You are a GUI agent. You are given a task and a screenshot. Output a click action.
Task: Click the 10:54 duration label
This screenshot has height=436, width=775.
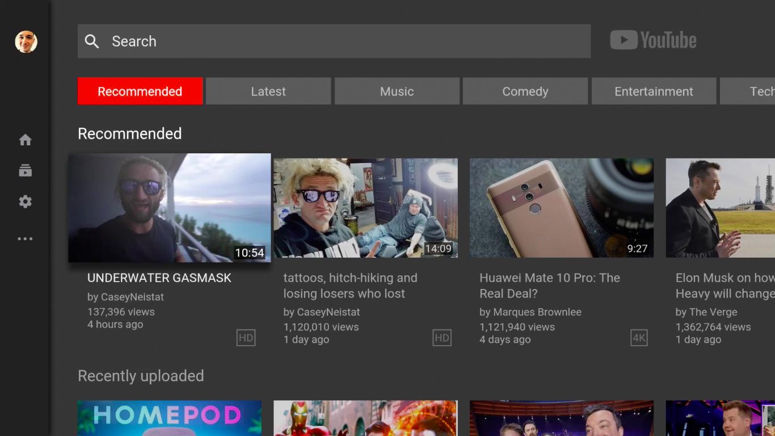(250, 253)
